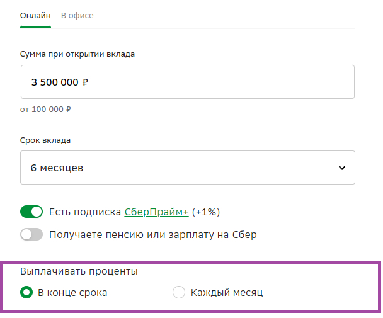Click the Получаете пенсию или зарплату на Сбер label
The image size is (383, 318).
tap(153, 235)
